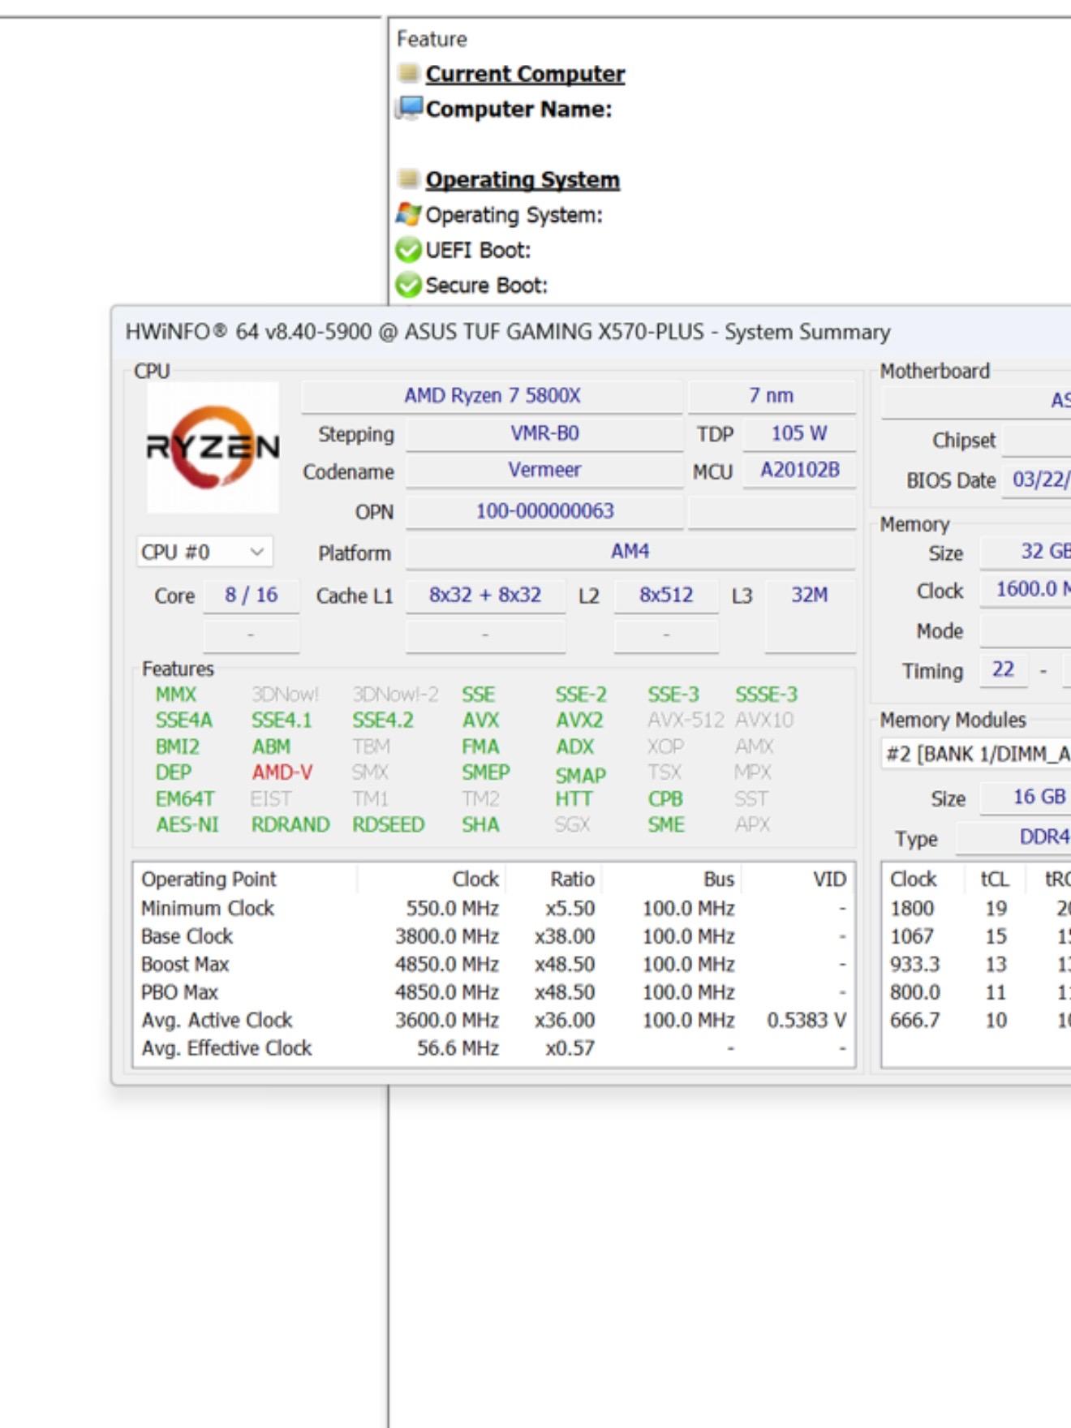
Task: Select the PBO Max row
Action: pyautogui.click(x=494, y=992)
